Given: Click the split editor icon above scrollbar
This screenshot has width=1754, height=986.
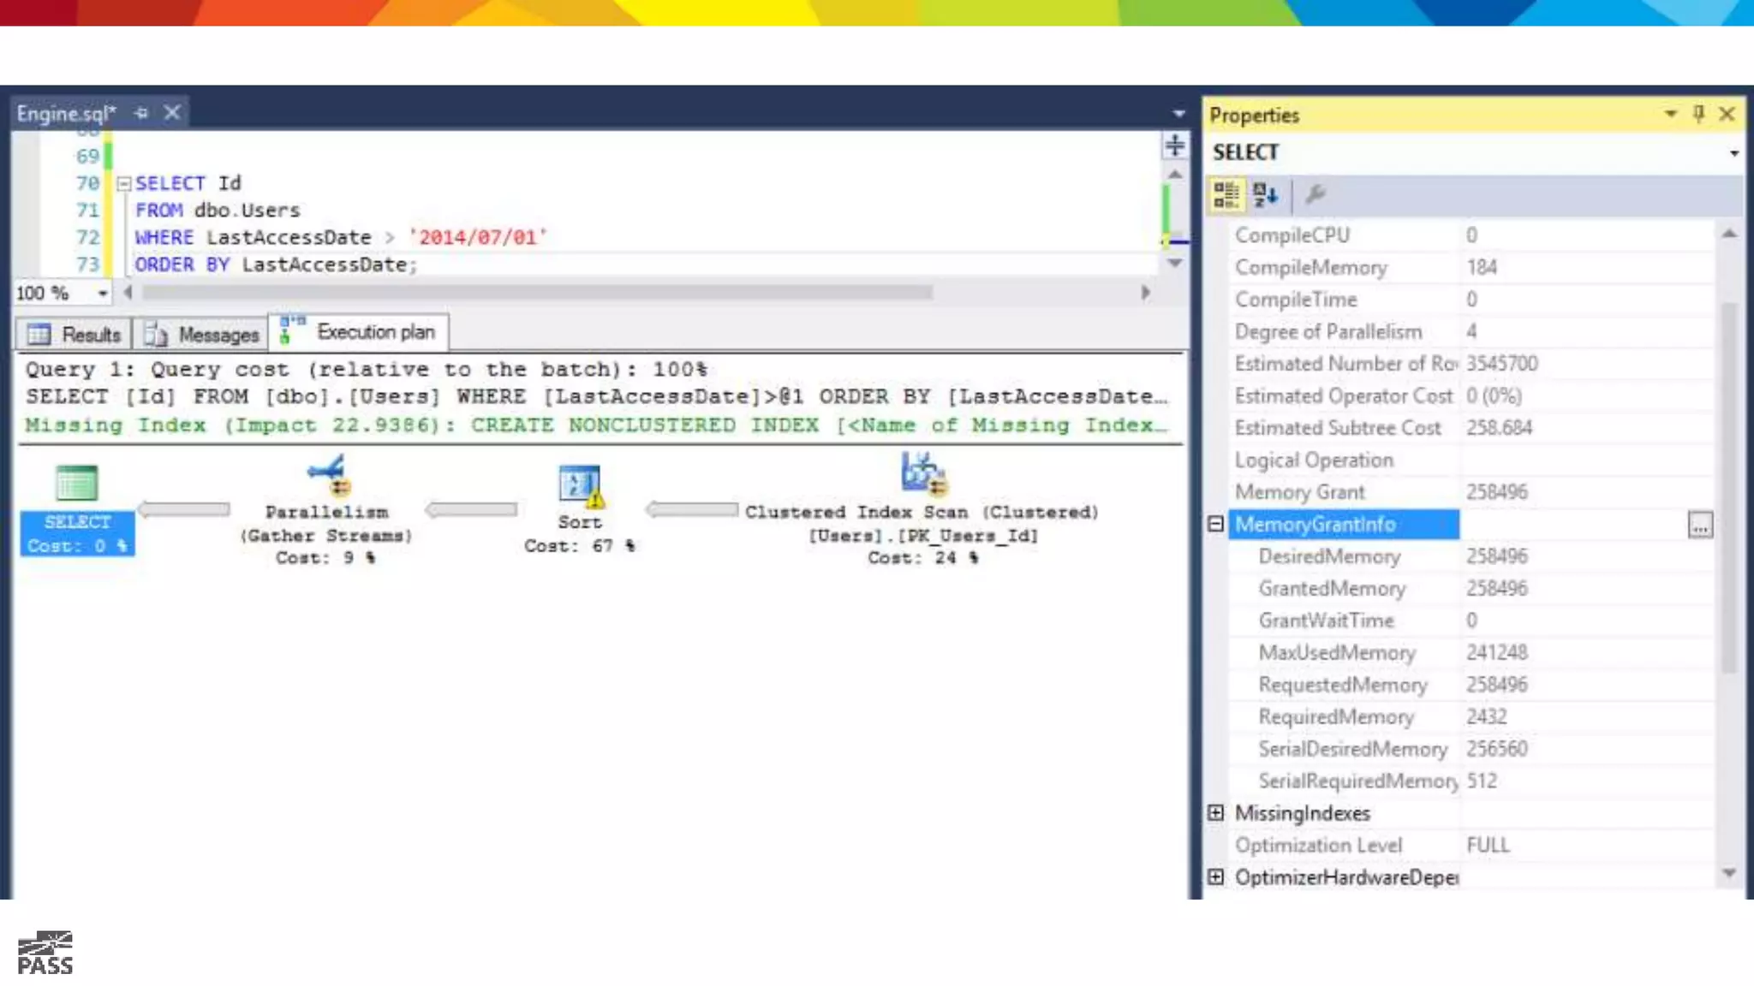Looking at the screenshot, I should [x=1174, y=146].
